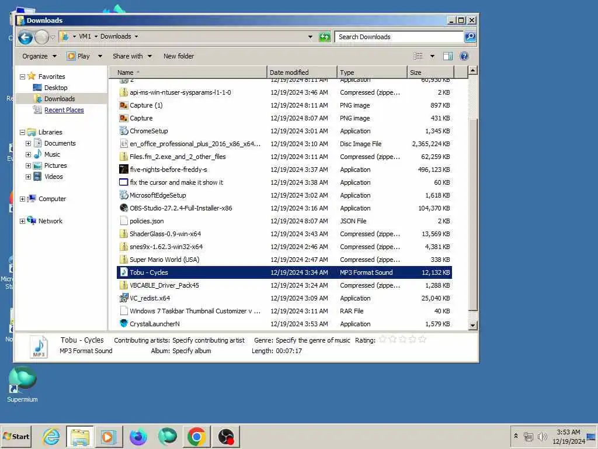Click Specify contributing artist field
The height and width of the screenshot is (449, 598).
[208, 340]
